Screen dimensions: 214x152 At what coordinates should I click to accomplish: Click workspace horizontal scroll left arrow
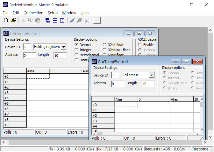pyautogui.click(x=4, y=142)
